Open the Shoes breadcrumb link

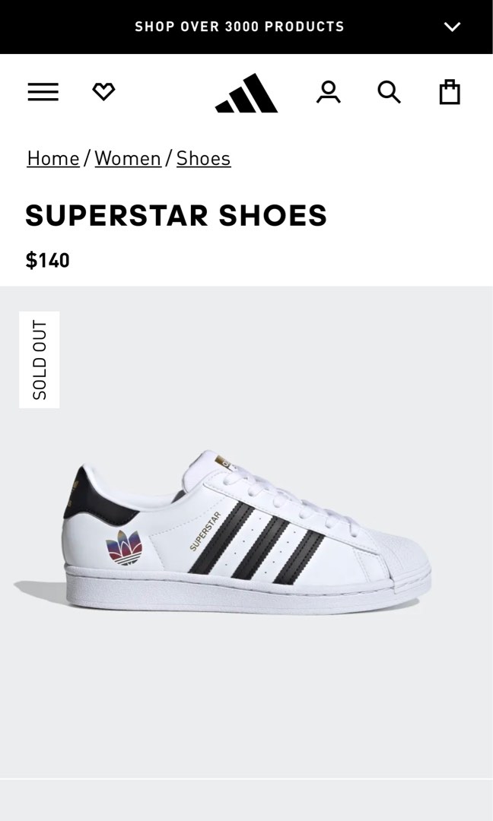pos(203,158)
